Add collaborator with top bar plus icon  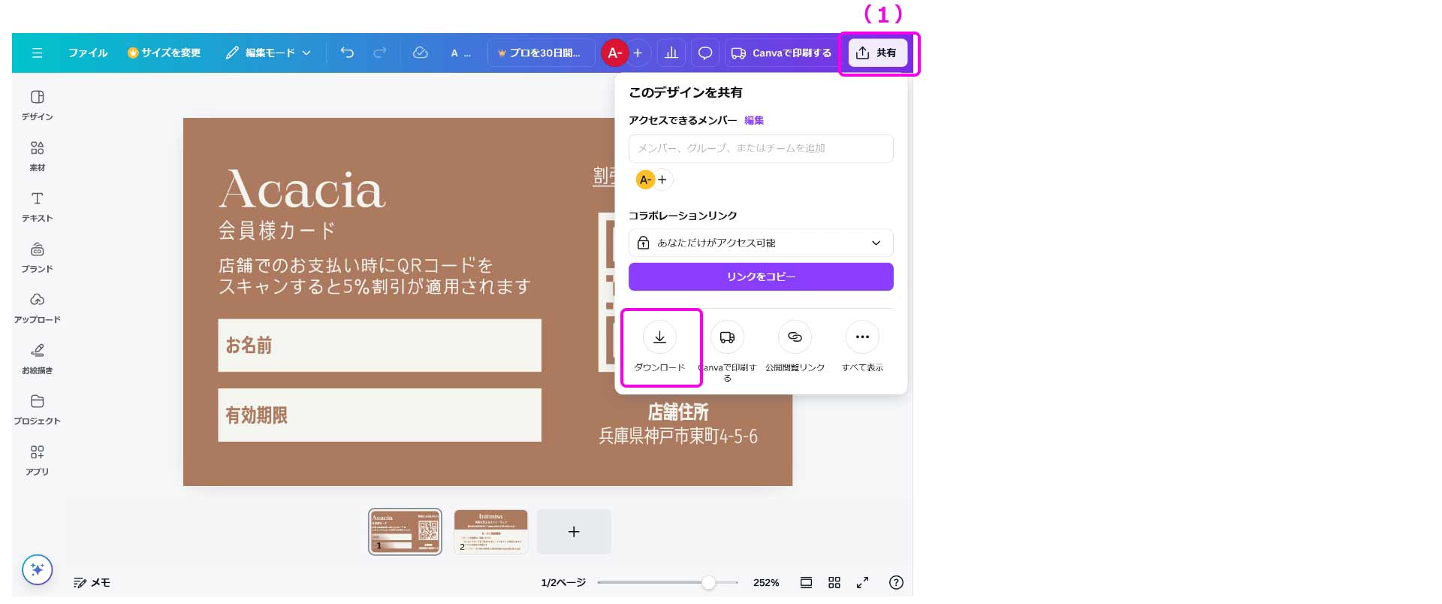(638, 53)
